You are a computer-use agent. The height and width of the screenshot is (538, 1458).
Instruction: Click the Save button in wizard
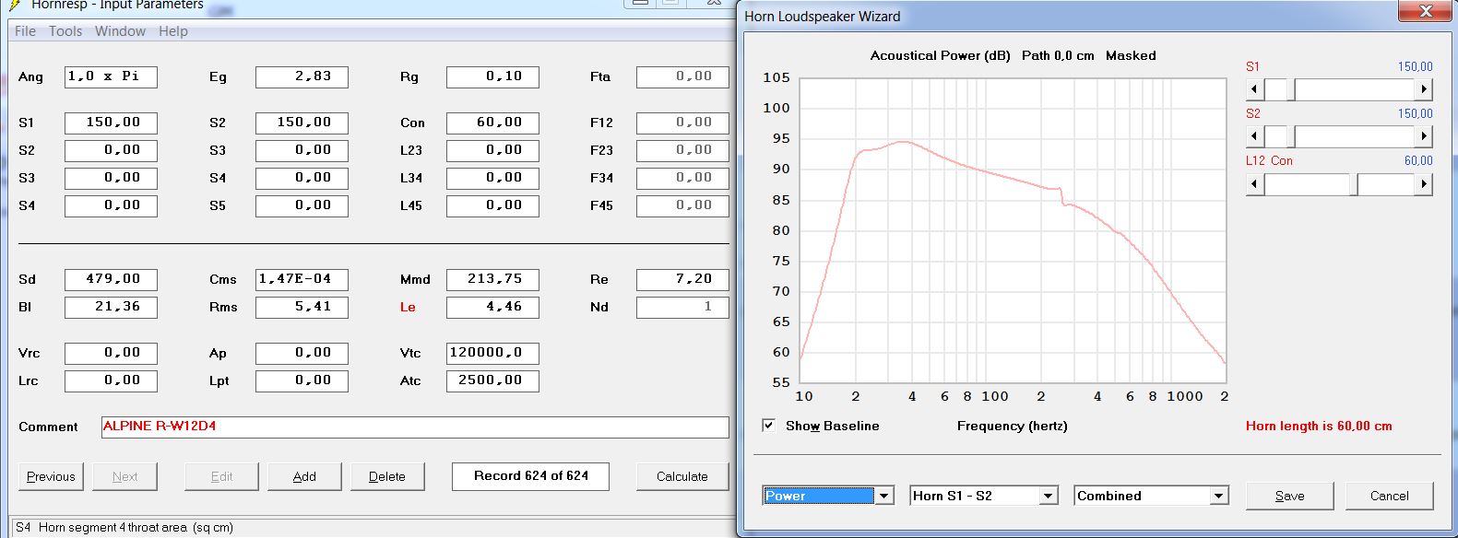coord(1289,496)
